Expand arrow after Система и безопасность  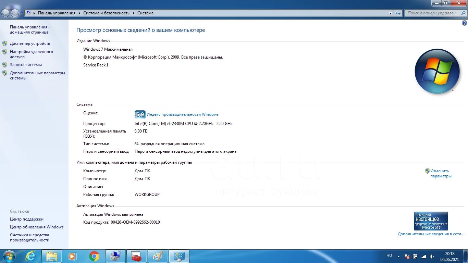point(134,13)
